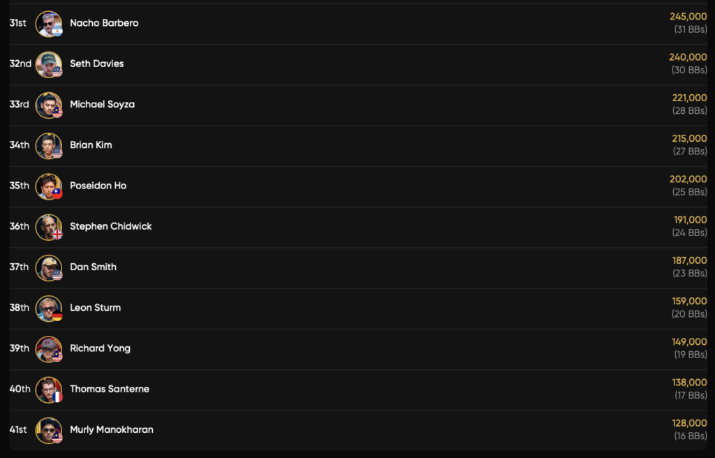Click Stephen Chidwick's avatar photo
Viewport: 715px width, 458px height.
point(49,227)
